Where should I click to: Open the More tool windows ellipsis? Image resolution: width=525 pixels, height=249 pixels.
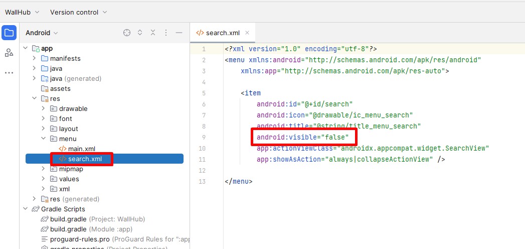(x=9, y=73)
